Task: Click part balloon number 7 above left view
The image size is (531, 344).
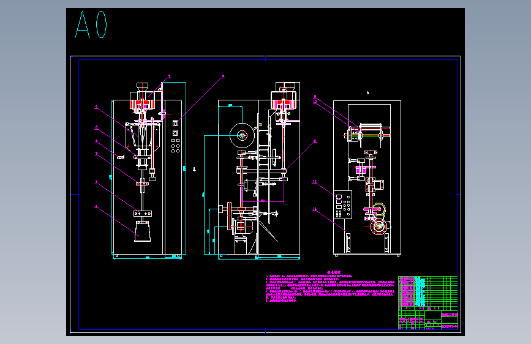Action: point(169,77)
